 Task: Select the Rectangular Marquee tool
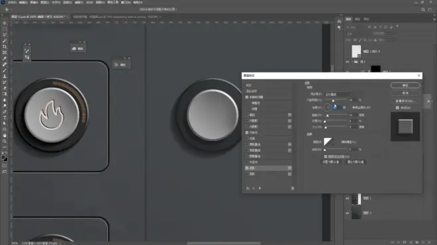[x=5, y=29]
